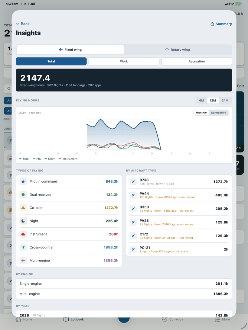Screen dimensions: 248x330
Task: Select the 24M time range
Action: [225, 101]
